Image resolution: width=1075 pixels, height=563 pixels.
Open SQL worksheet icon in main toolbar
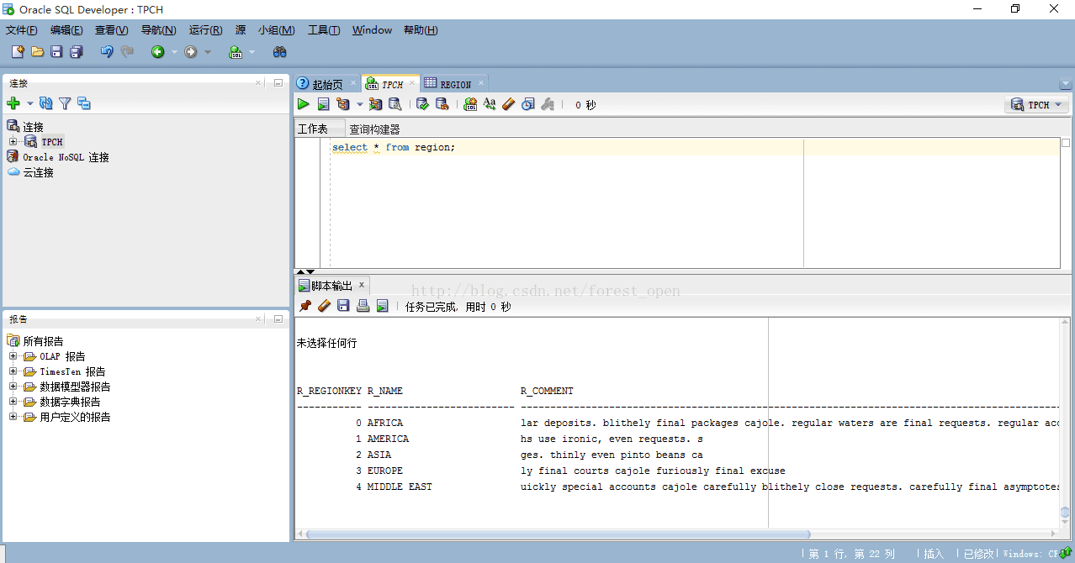coord(236,52)
